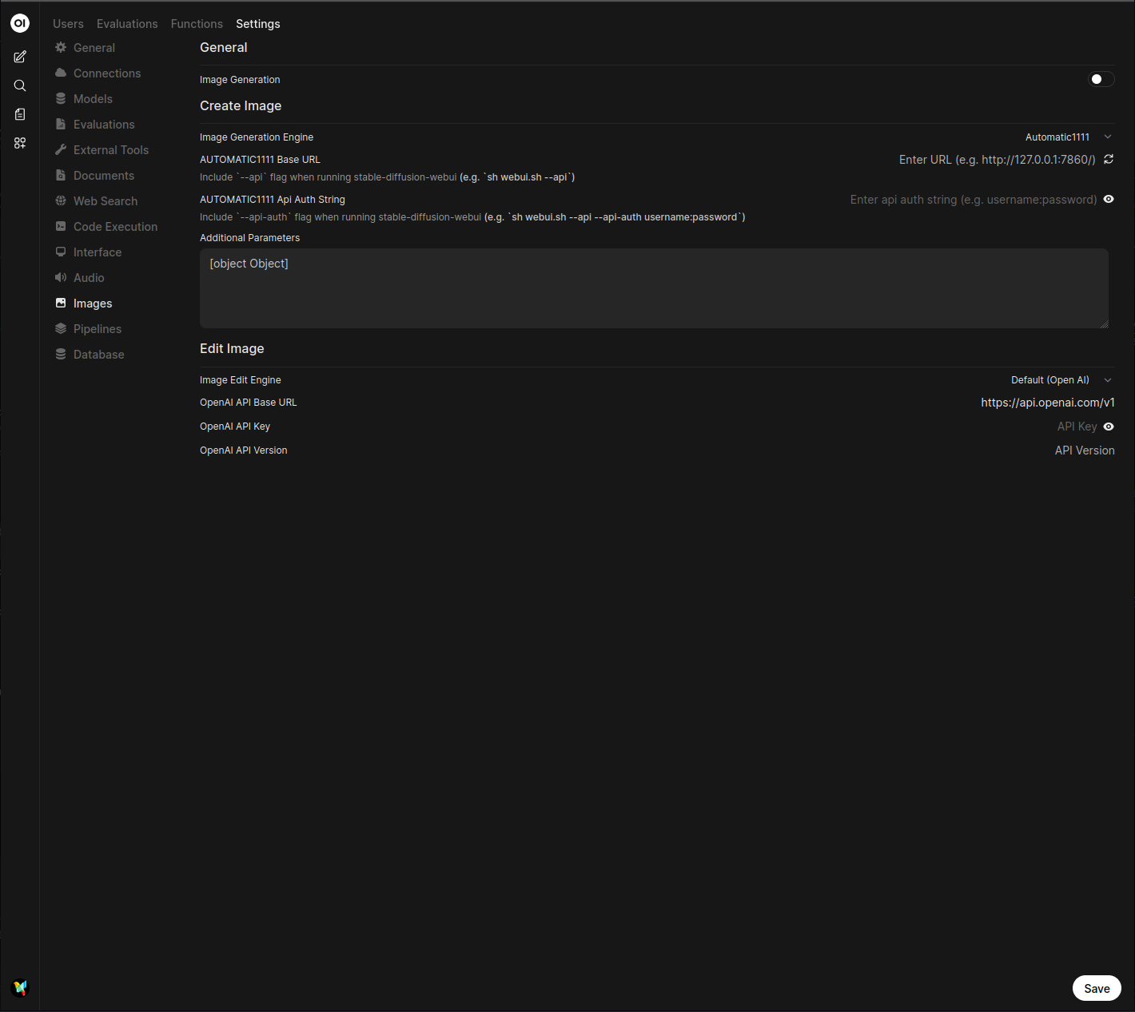Enable the Image Generation toggle
The height and width of the screenshot is (1012, 1135).
click(1100, 79)
